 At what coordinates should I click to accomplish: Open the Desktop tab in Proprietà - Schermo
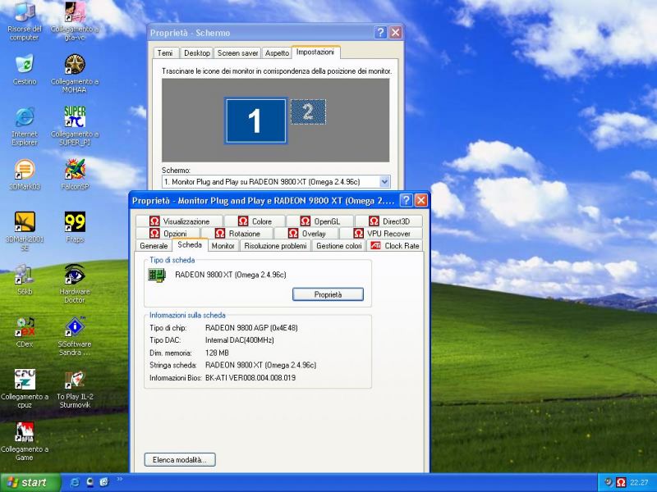tap(197, 53)
